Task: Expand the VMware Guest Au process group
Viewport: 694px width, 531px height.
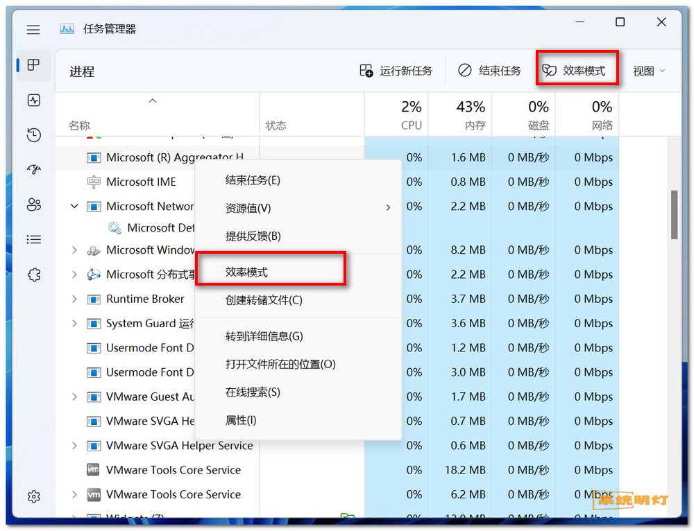Action: coord(74,397)
